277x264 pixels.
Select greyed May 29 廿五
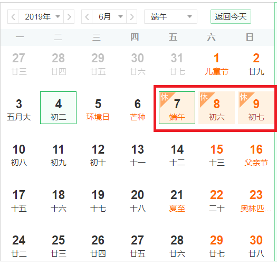point(98,64)
